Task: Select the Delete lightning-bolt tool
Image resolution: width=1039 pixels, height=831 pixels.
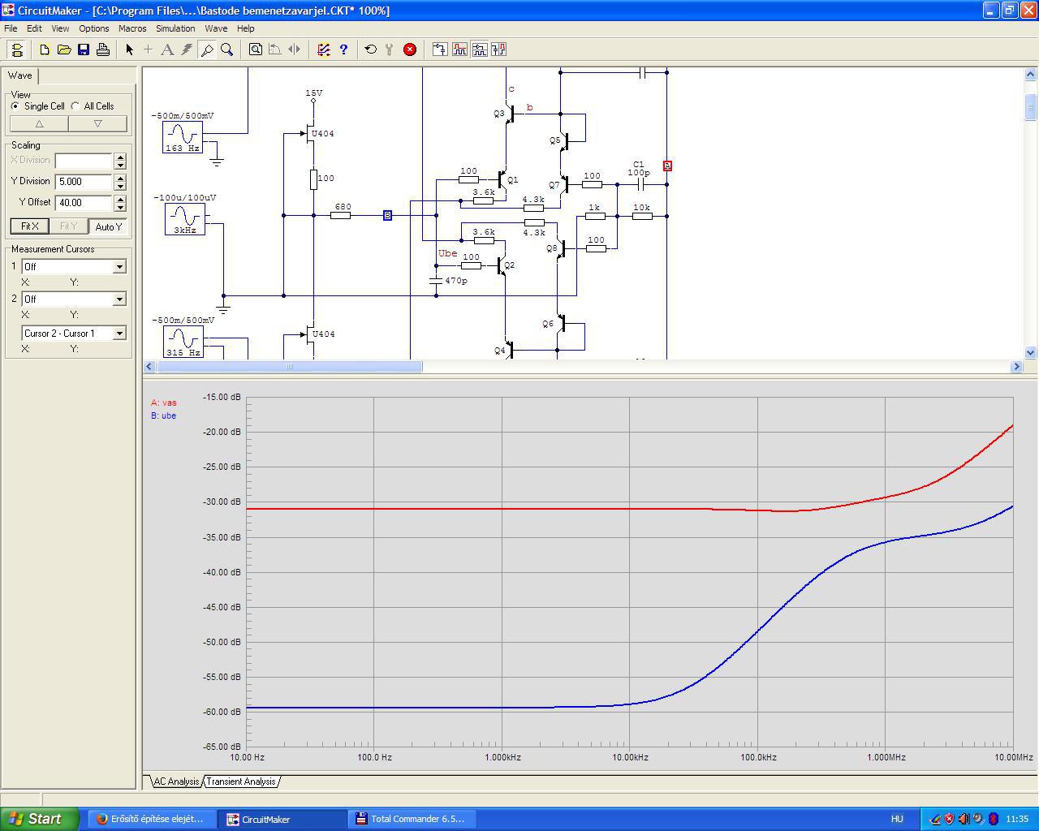Action: point(187,50)
